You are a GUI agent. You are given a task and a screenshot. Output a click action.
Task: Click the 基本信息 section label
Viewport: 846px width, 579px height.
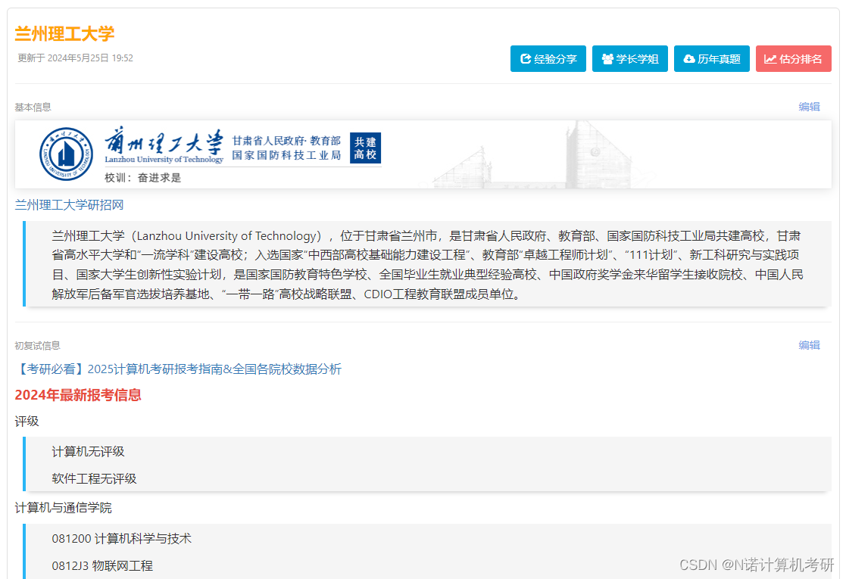click(x=33, y=107)
